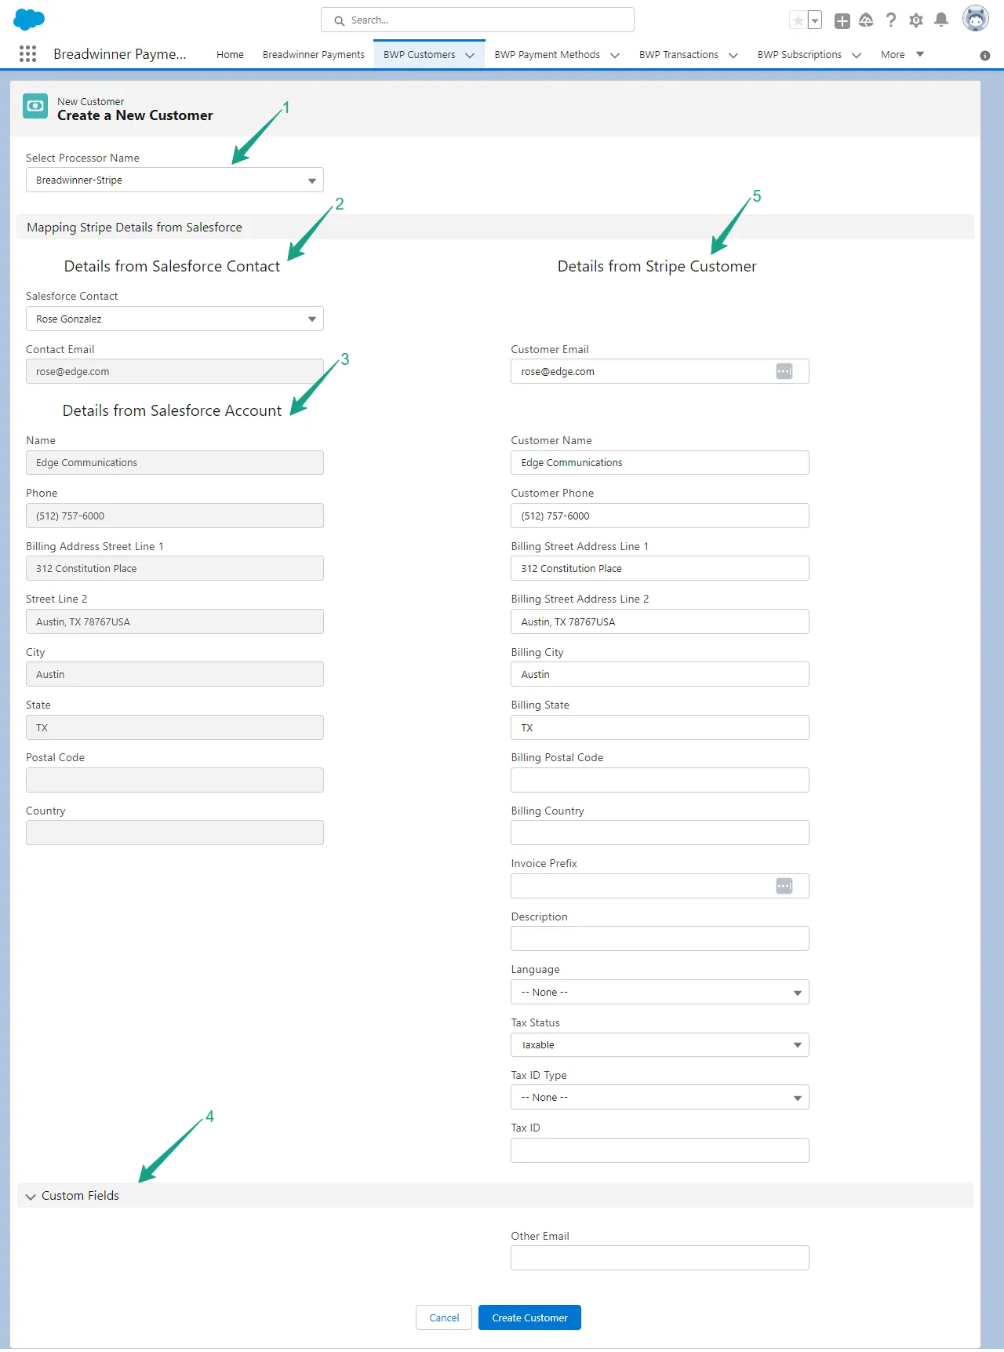Screen dimensions: 1004x1352
Task: Click the Billing Postal Code field
Action: [x=660, y=780]
